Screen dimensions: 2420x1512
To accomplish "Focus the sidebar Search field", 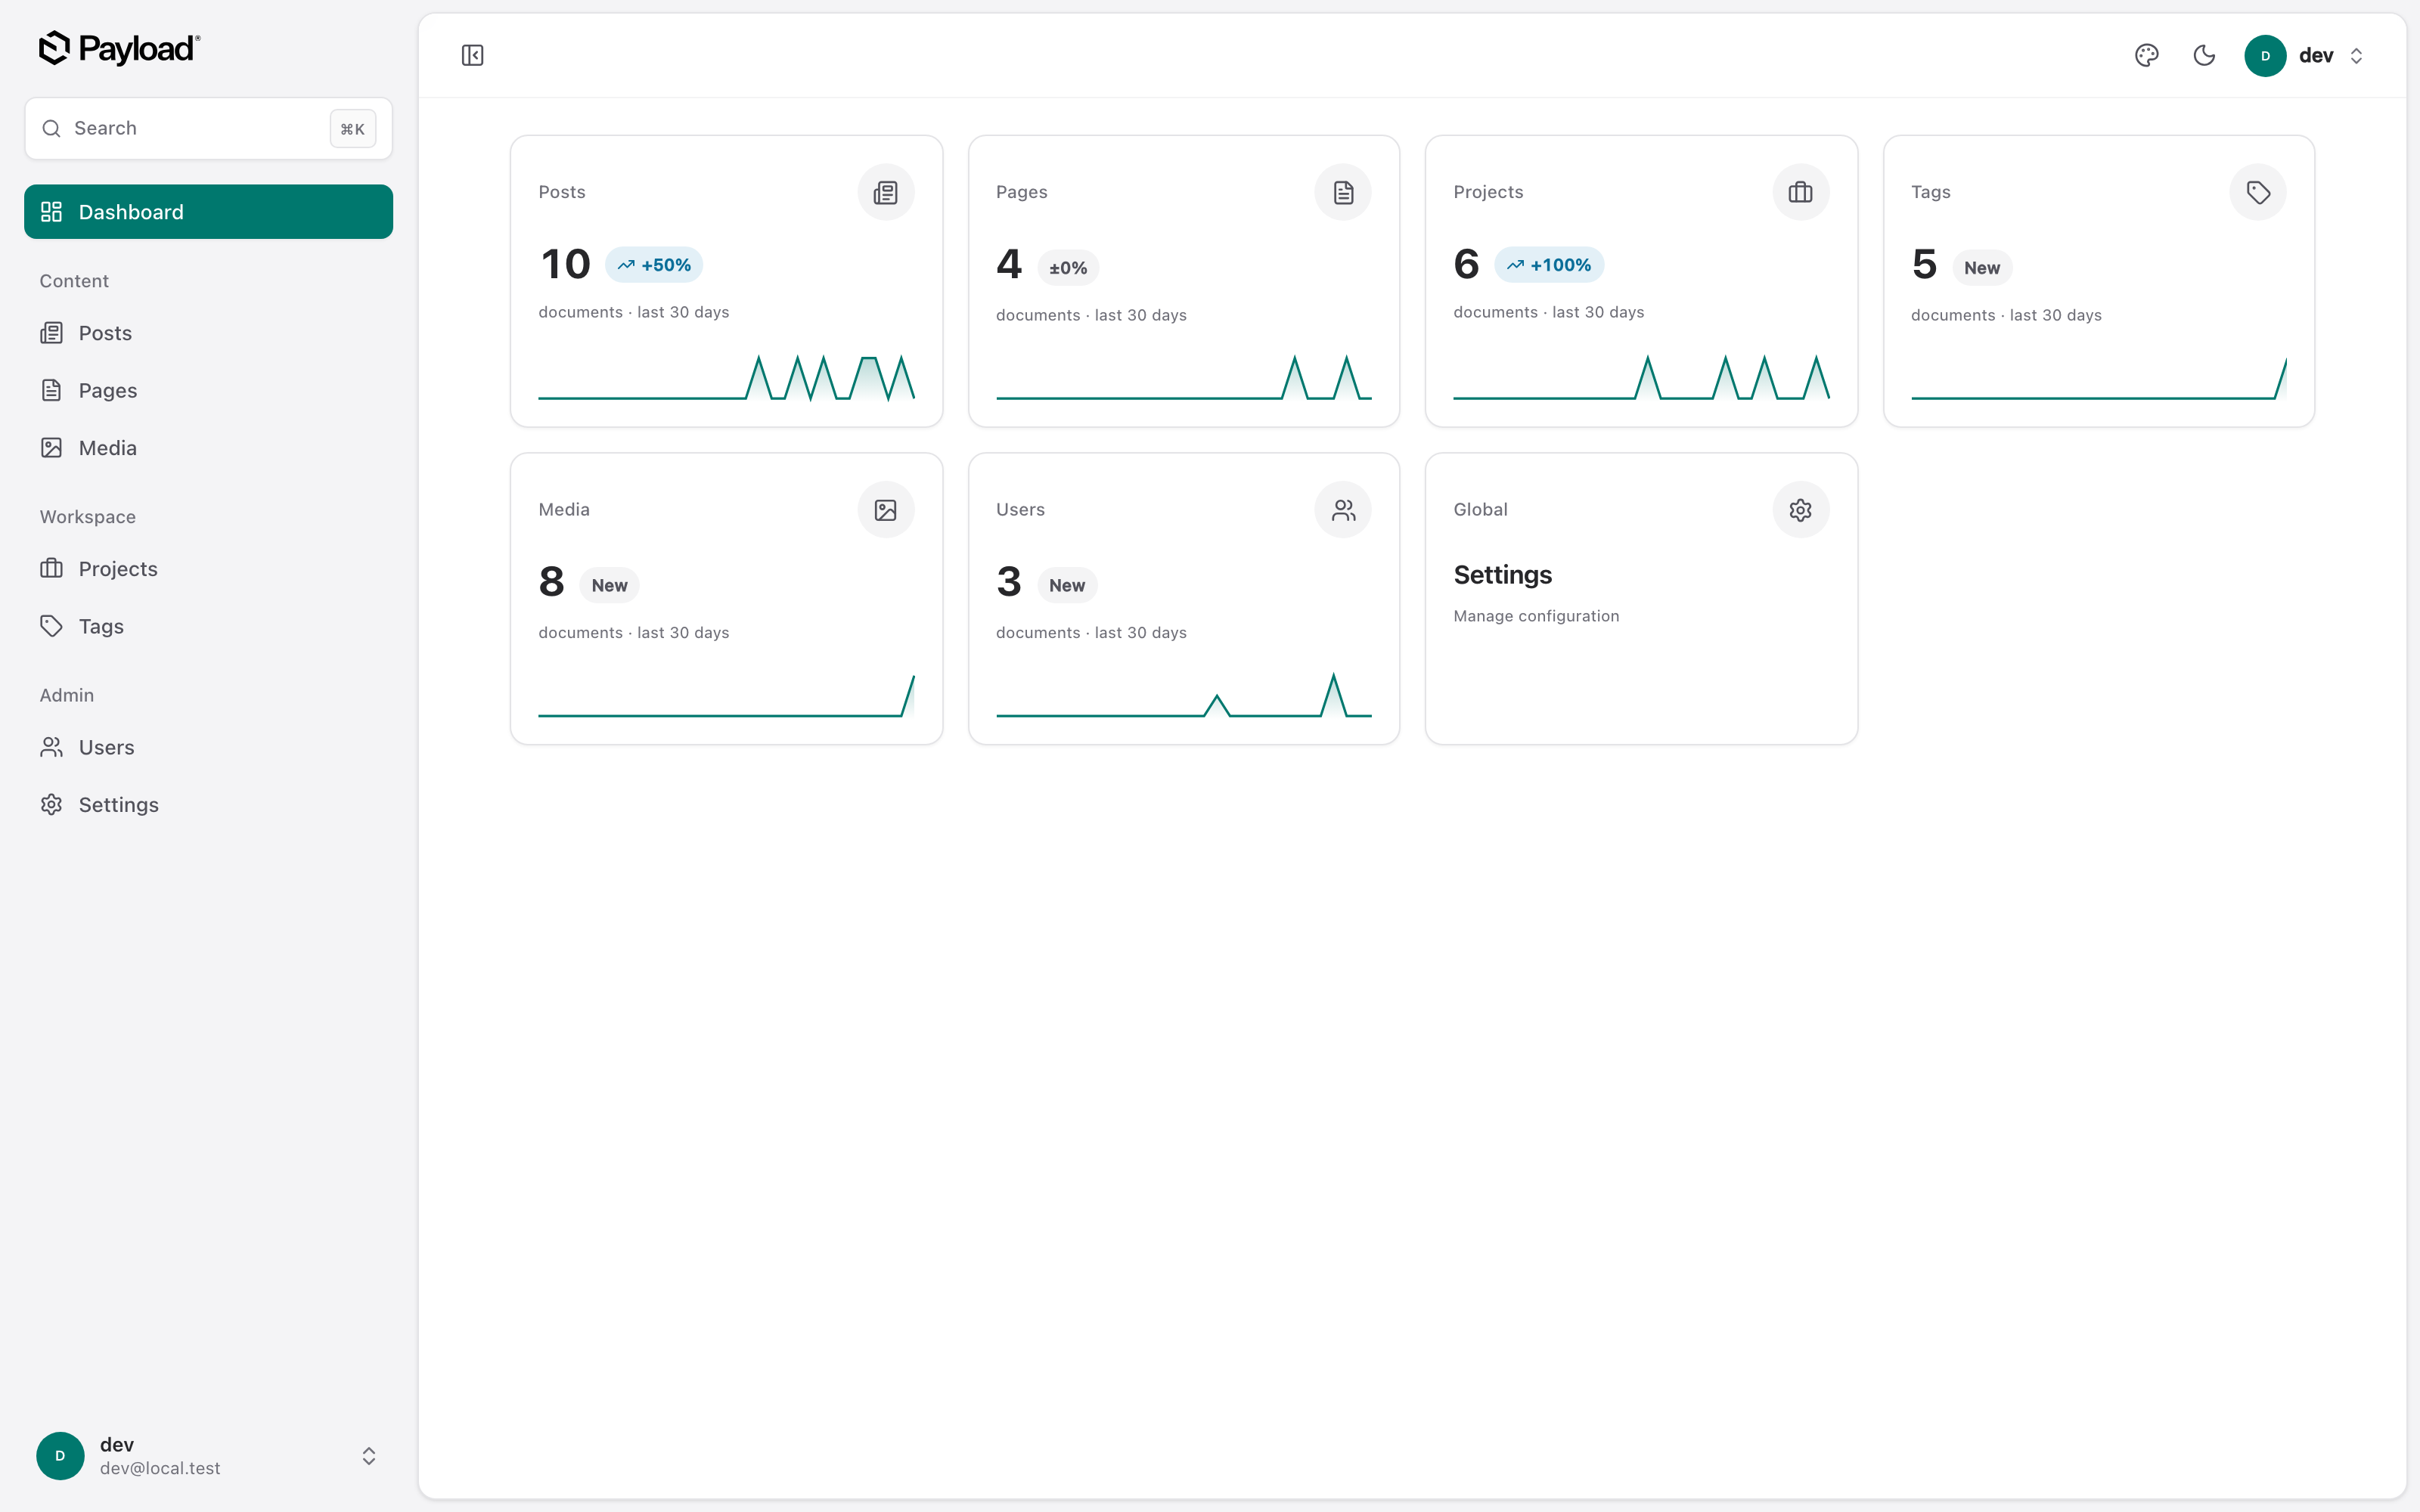I will pos(208,128).
